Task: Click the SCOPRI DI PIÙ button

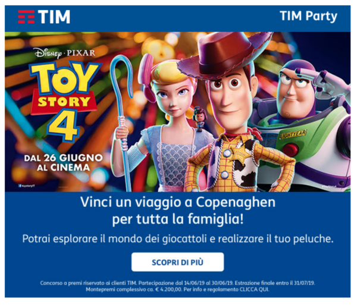Action: pos(177,262)
